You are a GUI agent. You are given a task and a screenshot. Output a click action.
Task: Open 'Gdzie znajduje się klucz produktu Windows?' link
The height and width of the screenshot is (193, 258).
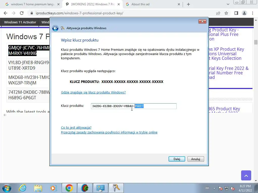pos(93,92)
